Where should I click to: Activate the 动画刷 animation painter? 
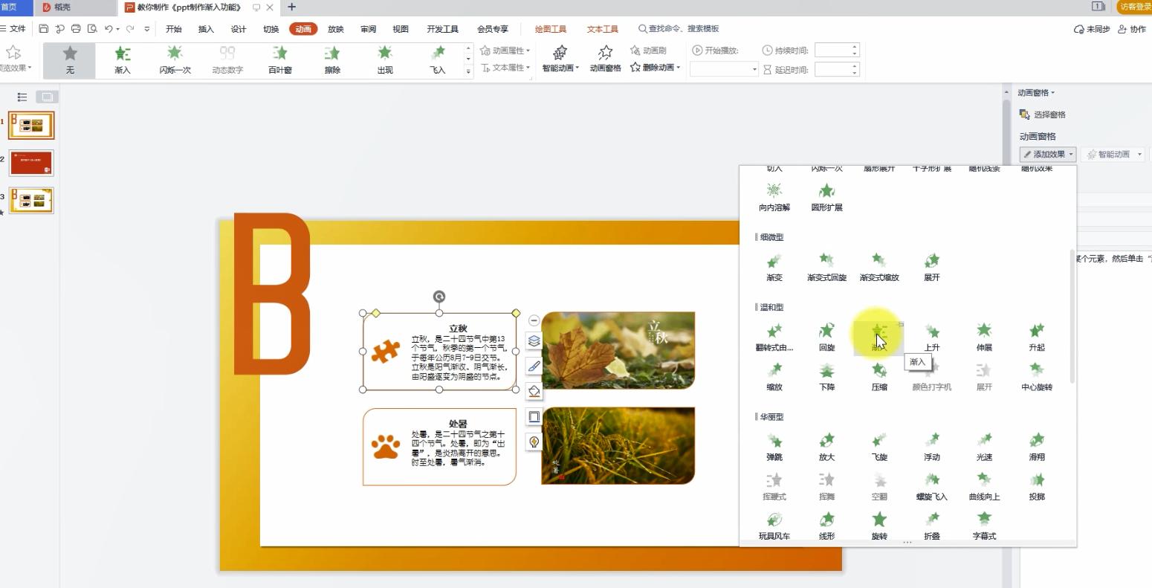[648, 50]
